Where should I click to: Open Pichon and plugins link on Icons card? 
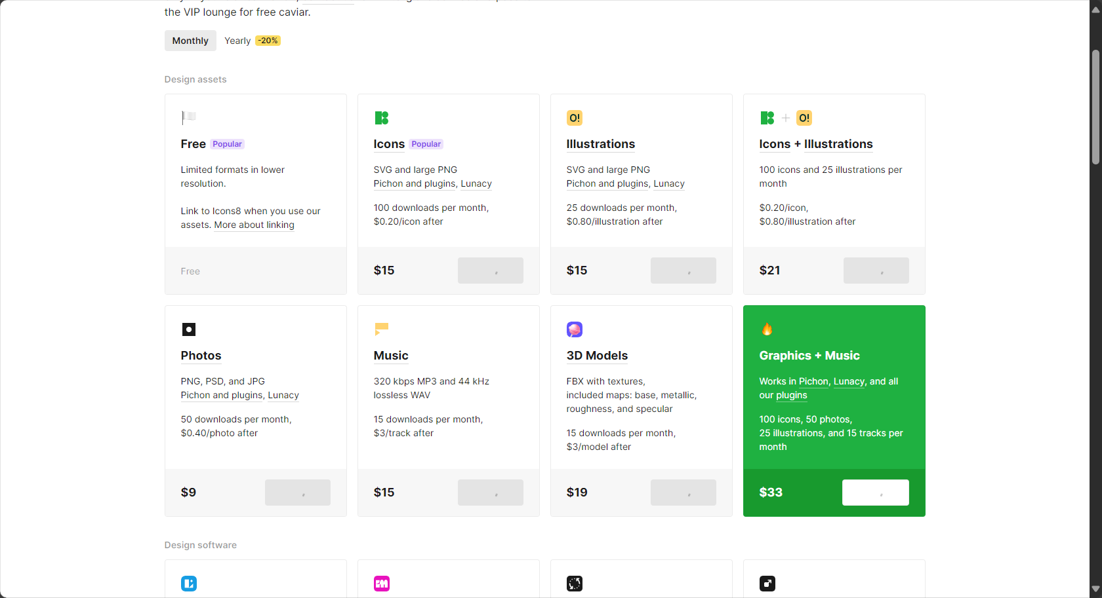point(415,183)
